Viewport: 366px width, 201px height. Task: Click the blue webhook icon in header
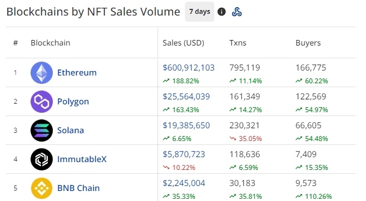(237, 12)
